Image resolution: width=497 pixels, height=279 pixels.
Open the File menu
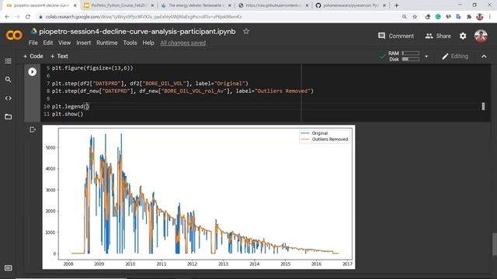pyautogui.click(x=33, y=43)
